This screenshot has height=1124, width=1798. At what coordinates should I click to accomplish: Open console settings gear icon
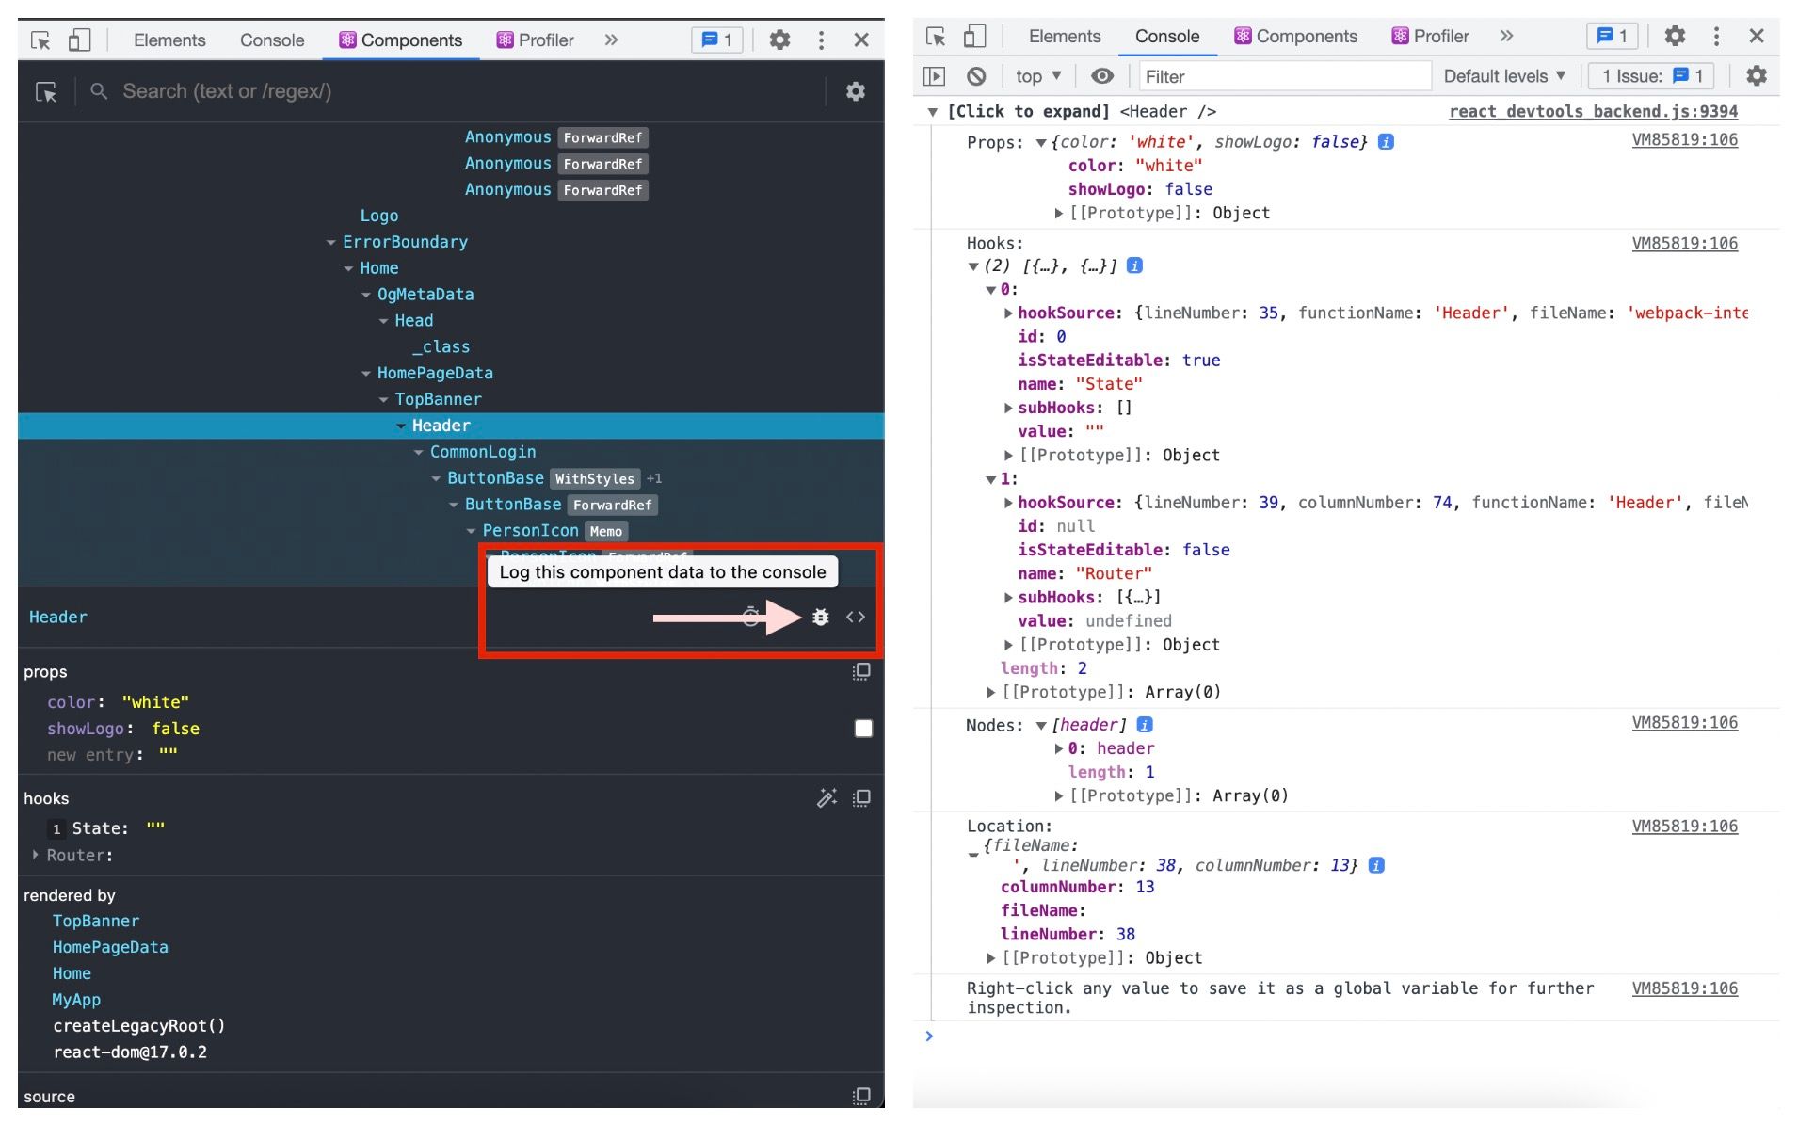tap(1757, 76)
